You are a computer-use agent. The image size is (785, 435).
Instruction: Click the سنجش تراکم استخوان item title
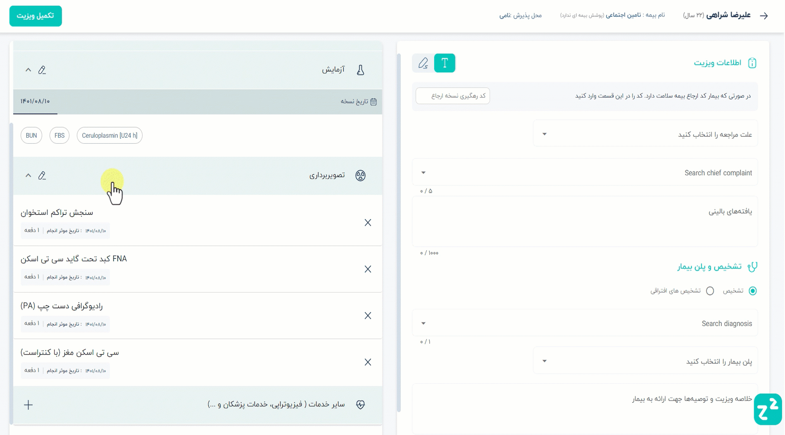tap(57, 213)
